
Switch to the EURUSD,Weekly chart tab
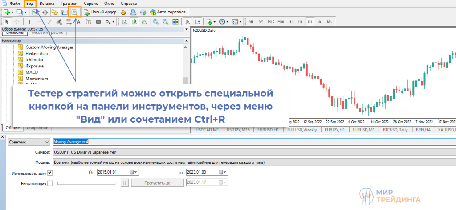tap(301, 130)
